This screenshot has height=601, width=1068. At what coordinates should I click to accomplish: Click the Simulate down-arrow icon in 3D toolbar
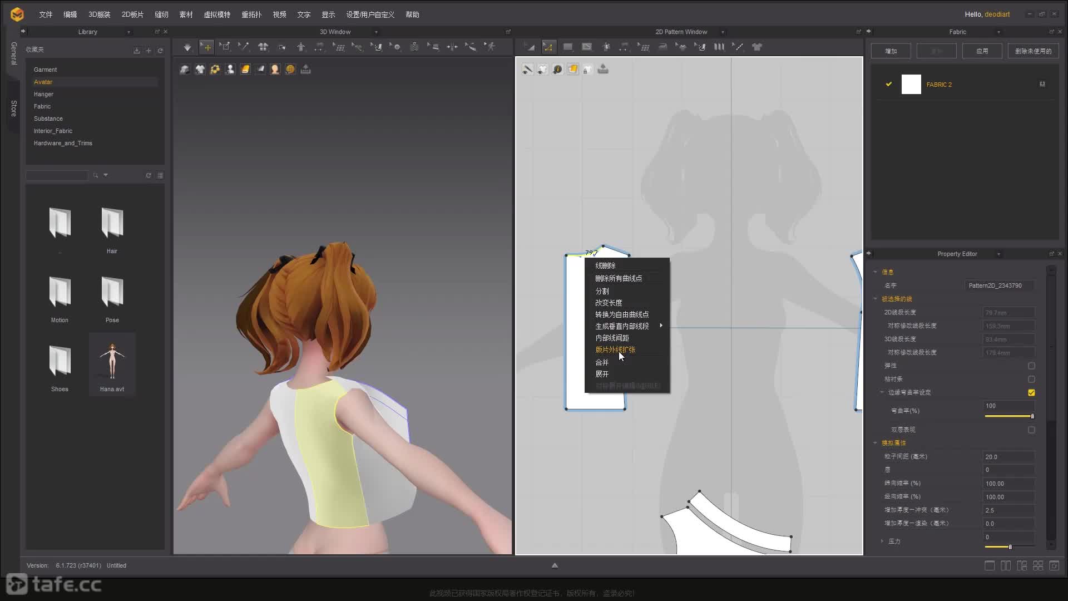click(187, 47)
